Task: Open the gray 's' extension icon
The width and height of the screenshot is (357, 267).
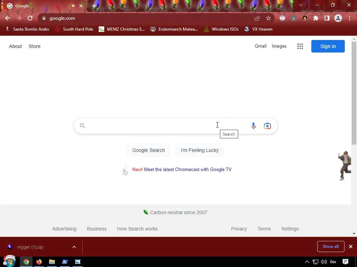Action: [294, 18]
